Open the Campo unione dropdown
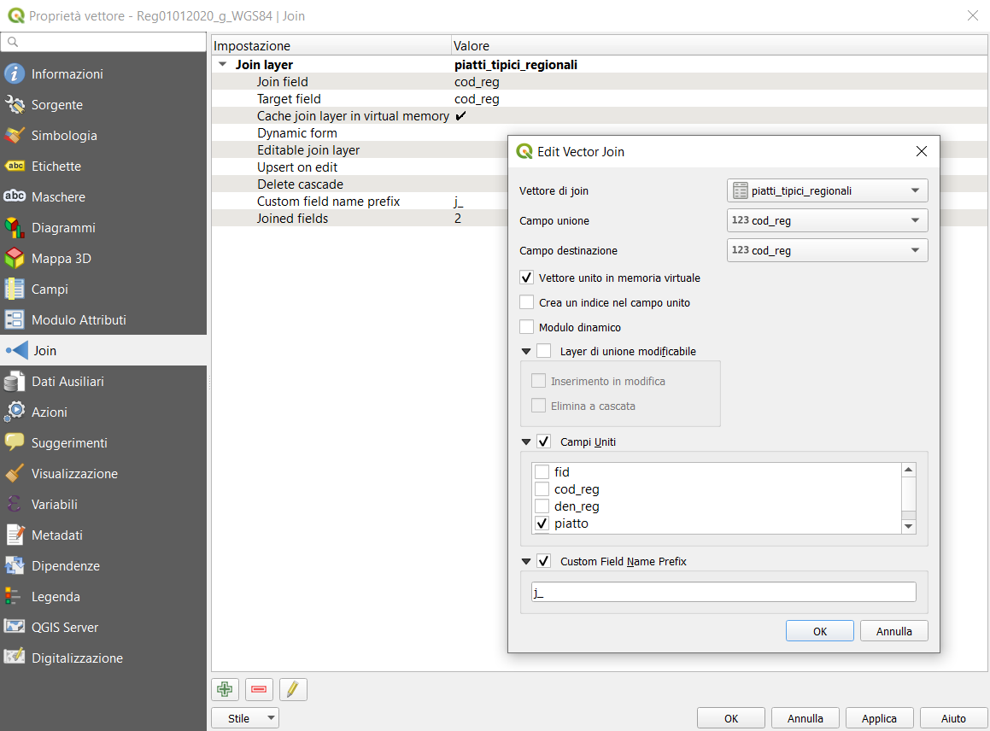The image size is (990, 731). (x=827, y=220)
